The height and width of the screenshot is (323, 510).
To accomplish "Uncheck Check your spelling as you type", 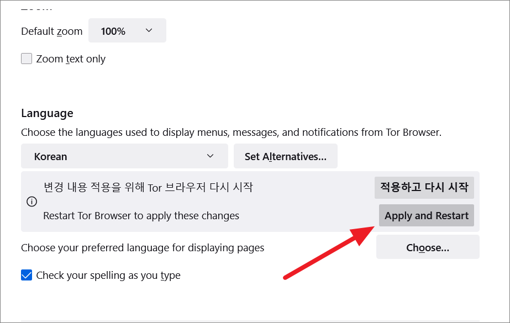I will 27,275.
